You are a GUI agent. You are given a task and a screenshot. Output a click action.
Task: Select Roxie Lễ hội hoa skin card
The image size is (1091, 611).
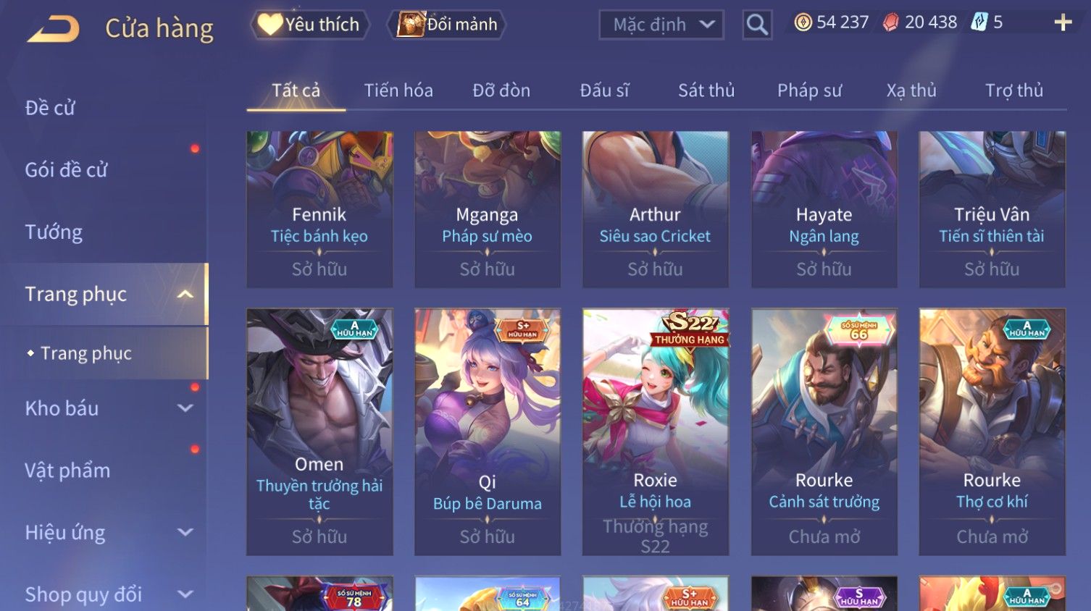(656, 432)
